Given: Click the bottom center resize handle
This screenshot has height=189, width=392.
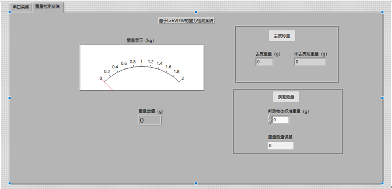Looking at the screenshot, I should click(196, 183).
